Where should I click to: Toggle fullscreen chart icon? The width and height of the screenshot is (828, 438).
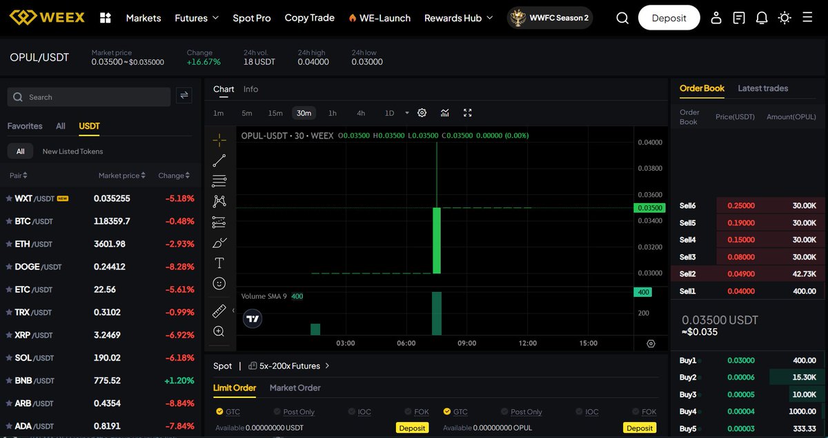coord(468,113)
